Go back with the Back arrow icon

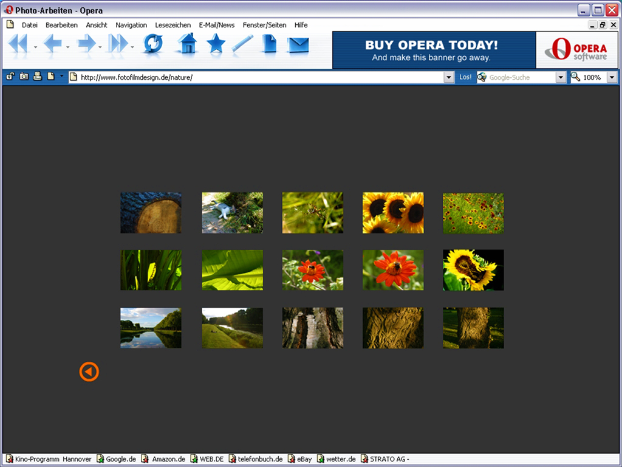pos(52,43)
